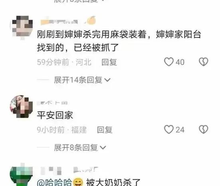Open the 平安回家 commenter's username
220x186 pixels.
[x=52, y=103]
